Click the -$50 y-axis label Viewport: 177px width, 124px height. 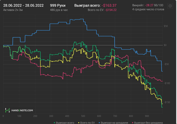pyautogui.click(x=166, y=64)
